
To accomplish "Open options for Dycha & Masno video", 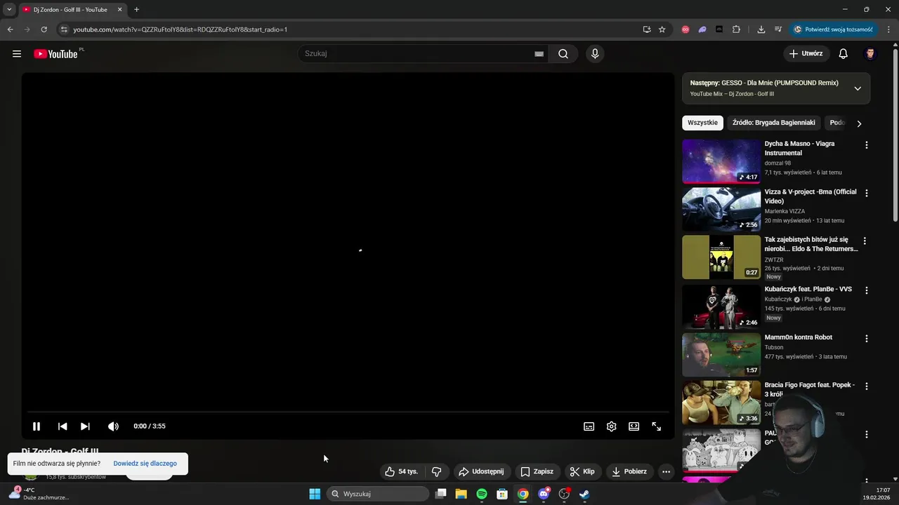I will [866, 145].
